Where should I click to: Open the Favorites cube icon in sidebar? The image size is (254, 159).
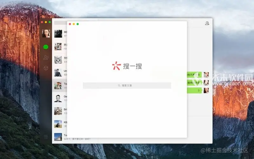pyautogui.click(x=46, y=68)
